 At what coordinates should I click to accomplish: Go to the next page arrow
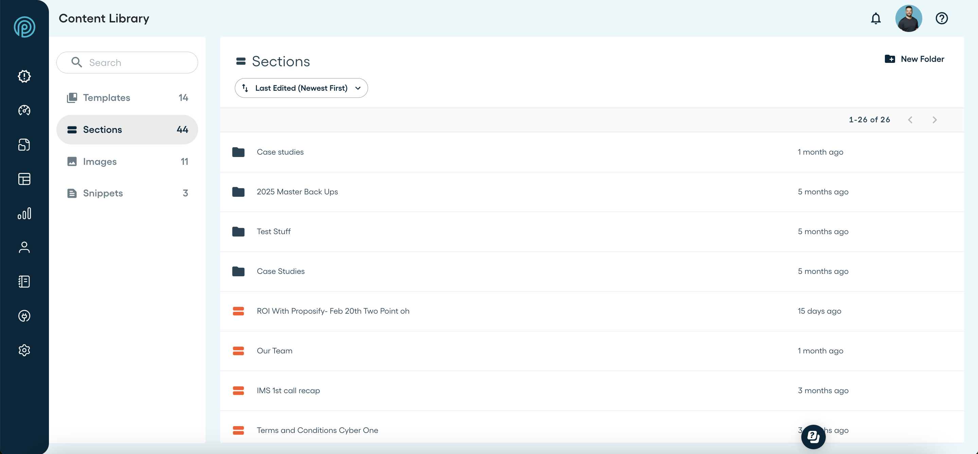click(935, 120)
